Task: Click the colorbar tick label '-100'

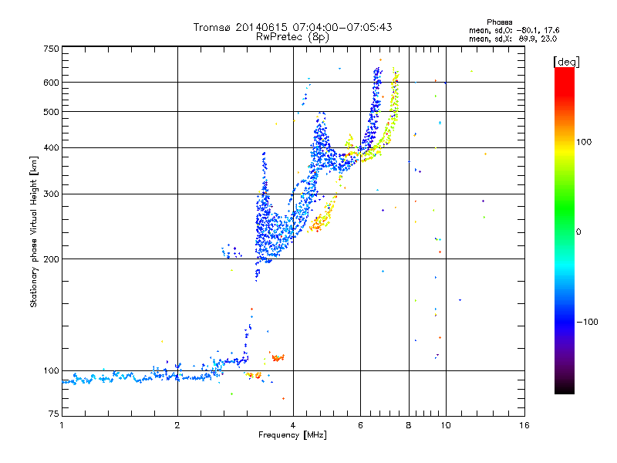Action: pyautogui.click(x=587, y=322)
